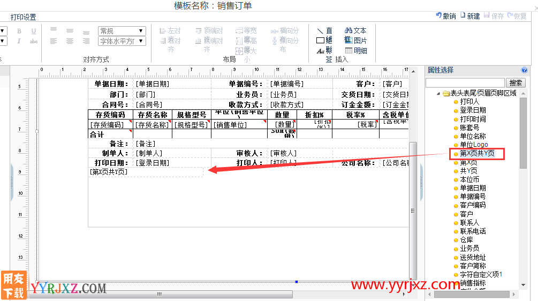The image size is (538, 301).
Task: Click the property search input field
Action: [x=465, y=83]
